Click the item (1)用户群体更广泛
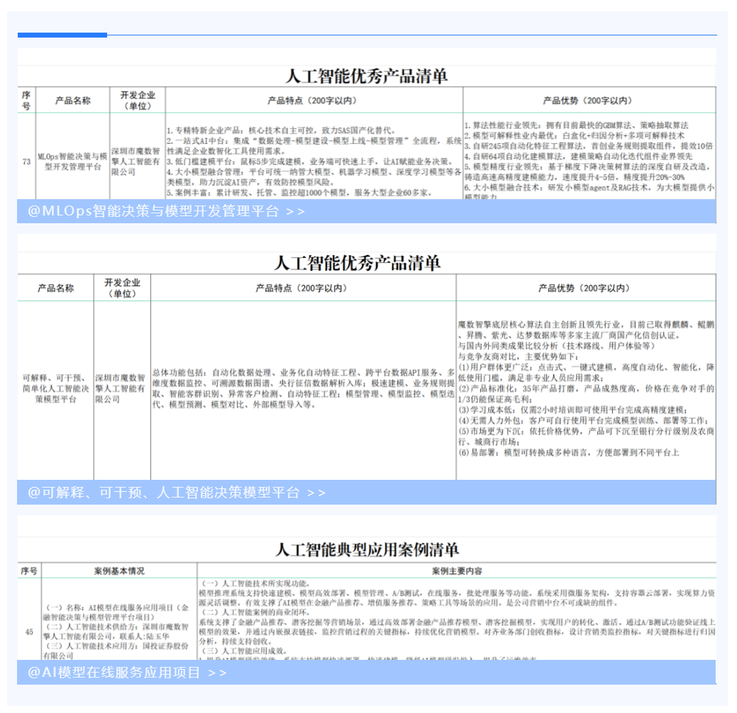Screen dimensions: 737x713 (586, 373)
